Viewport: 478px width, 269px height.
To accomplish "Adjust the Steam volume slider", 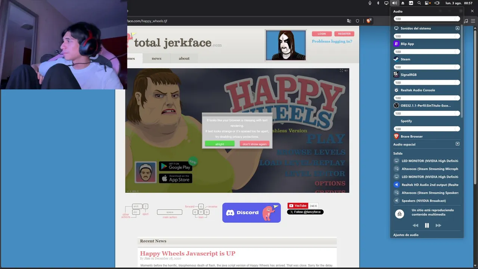I will coord(427,67).
